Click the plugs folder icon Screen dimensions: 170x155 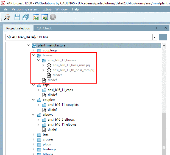(39, 145)
